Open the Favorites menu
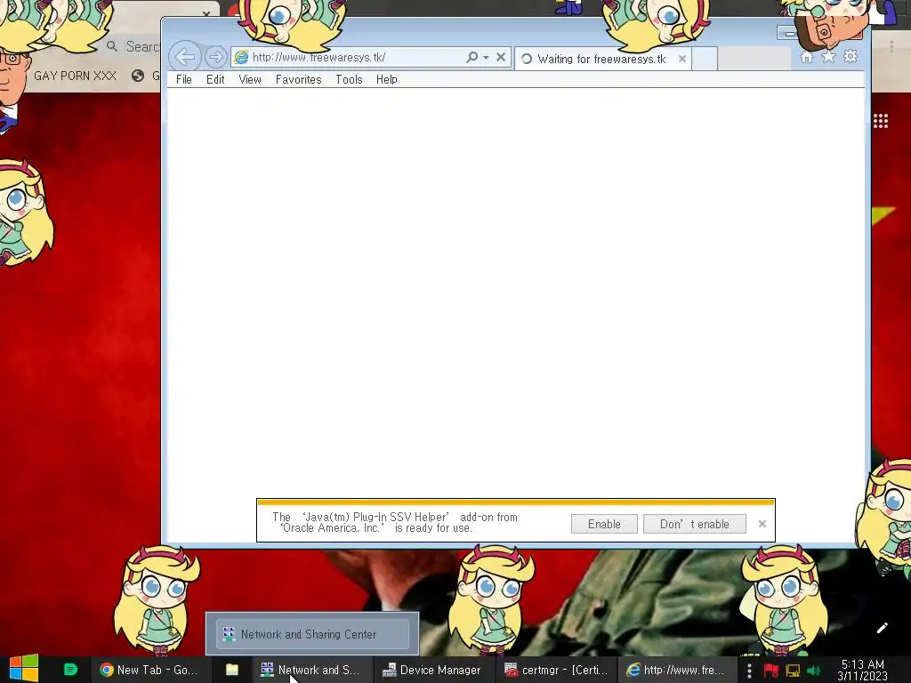Image resolution: width=911 pixels, height=683 pixels. (x=298, y=79)
